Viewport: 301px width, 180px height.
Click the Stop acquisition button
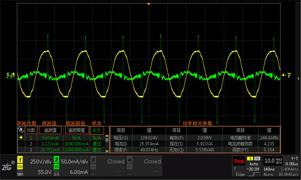click(x=239, y=161)
